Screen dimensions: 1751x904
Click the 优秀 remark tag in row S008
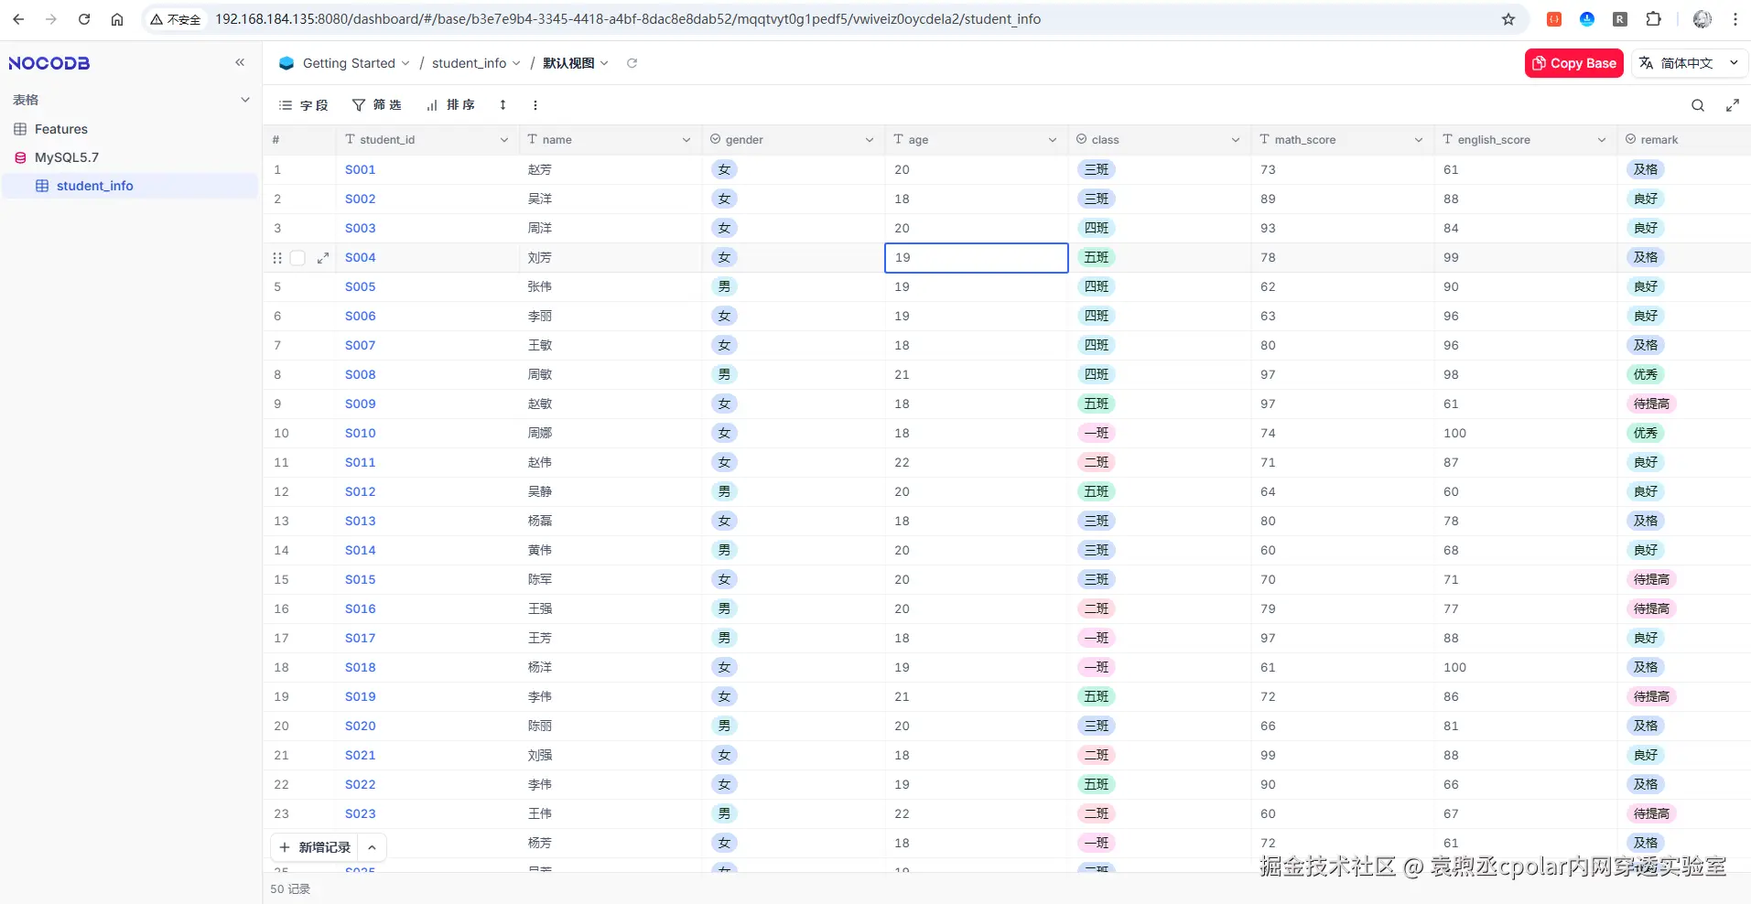[x=1646, y=374]
